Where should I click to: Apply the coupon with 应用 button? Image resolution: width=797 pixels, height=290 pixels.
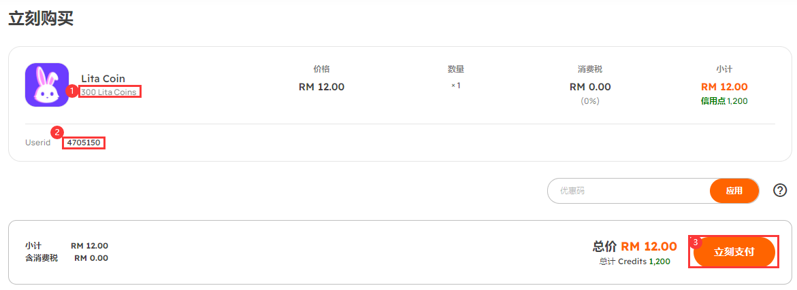[734, 191]
